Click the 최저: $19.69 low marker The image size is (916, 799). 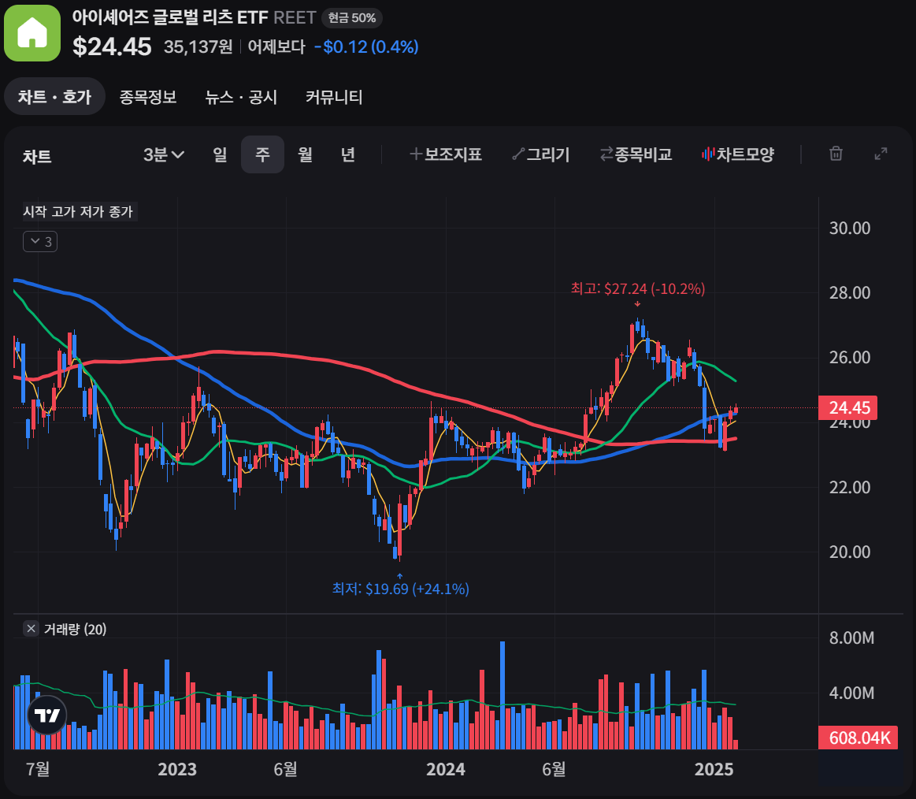pyautogui.click(x=400, y=589)
